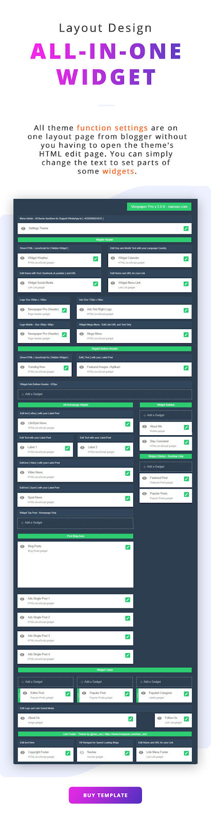
Task: Edit the Featured Post gadget
Action: (186, 479)
